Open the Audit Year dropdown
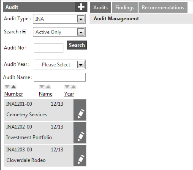This screenshot has width=193, height=170. click(x=81, y=65)
